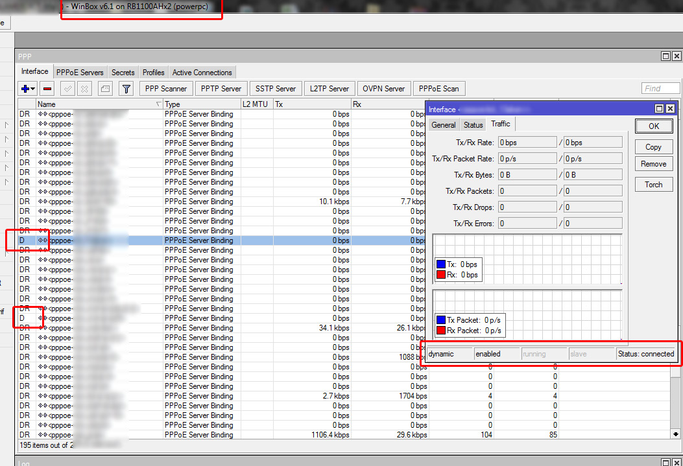
Task: Click the red Rx swatch in rate graph
Action: point(441,275)
